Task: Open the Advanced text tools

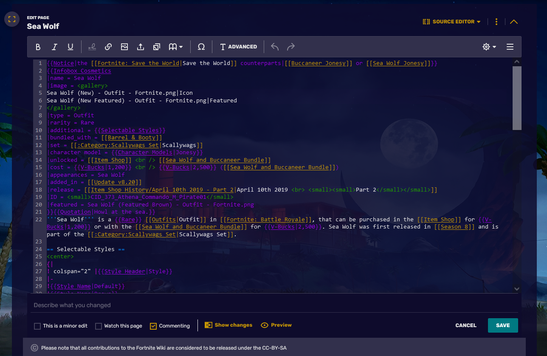Action: point(238,47)
